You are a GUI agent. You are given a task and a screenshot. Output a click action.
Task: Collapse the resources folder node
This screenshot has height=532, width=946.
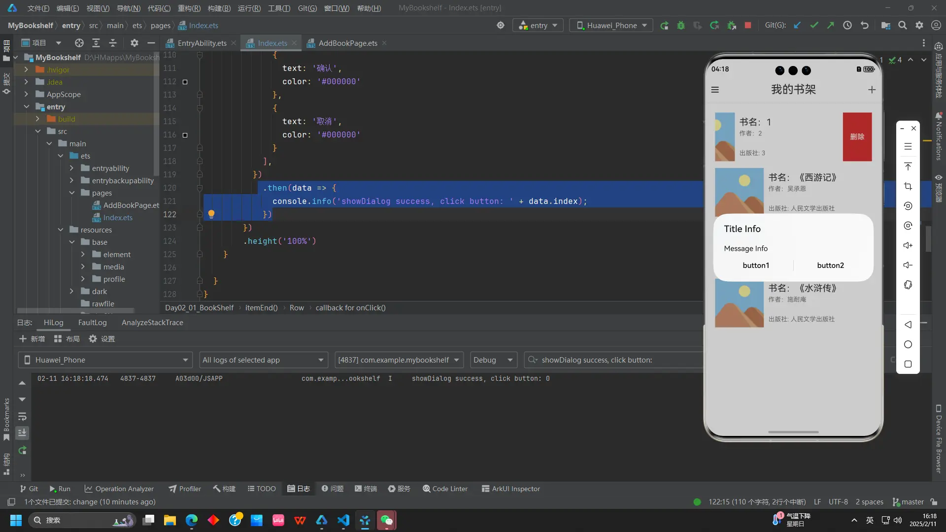point(61,230)
